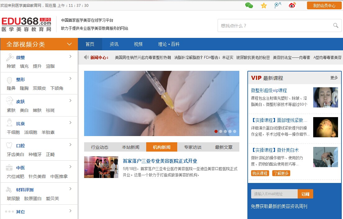Viewport: 343px width, 219px height.
Task: Open the Sina Weibo share icon
Action: click(x=292, y=5)
